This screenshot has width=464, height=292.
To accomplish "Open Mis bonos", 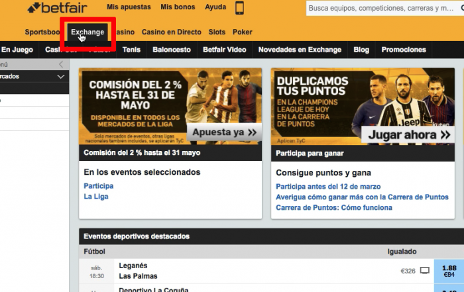I will [x=178, y=7].
